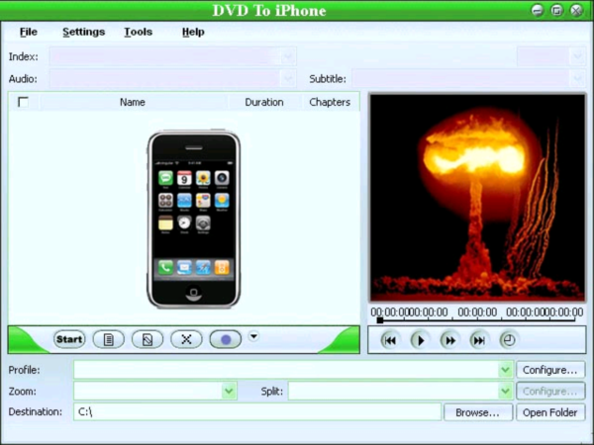The height and width of the screenshot is (445, 594).
Task: Toggle the select-all checkbox in list header
Action: click(x=23, y=102)
